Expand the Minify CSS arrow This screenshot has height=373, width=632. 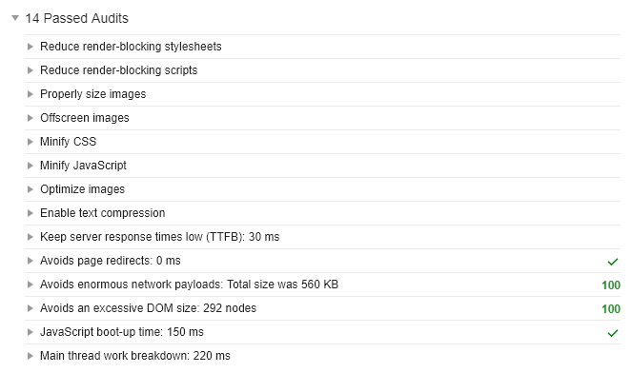coord(30,142)
